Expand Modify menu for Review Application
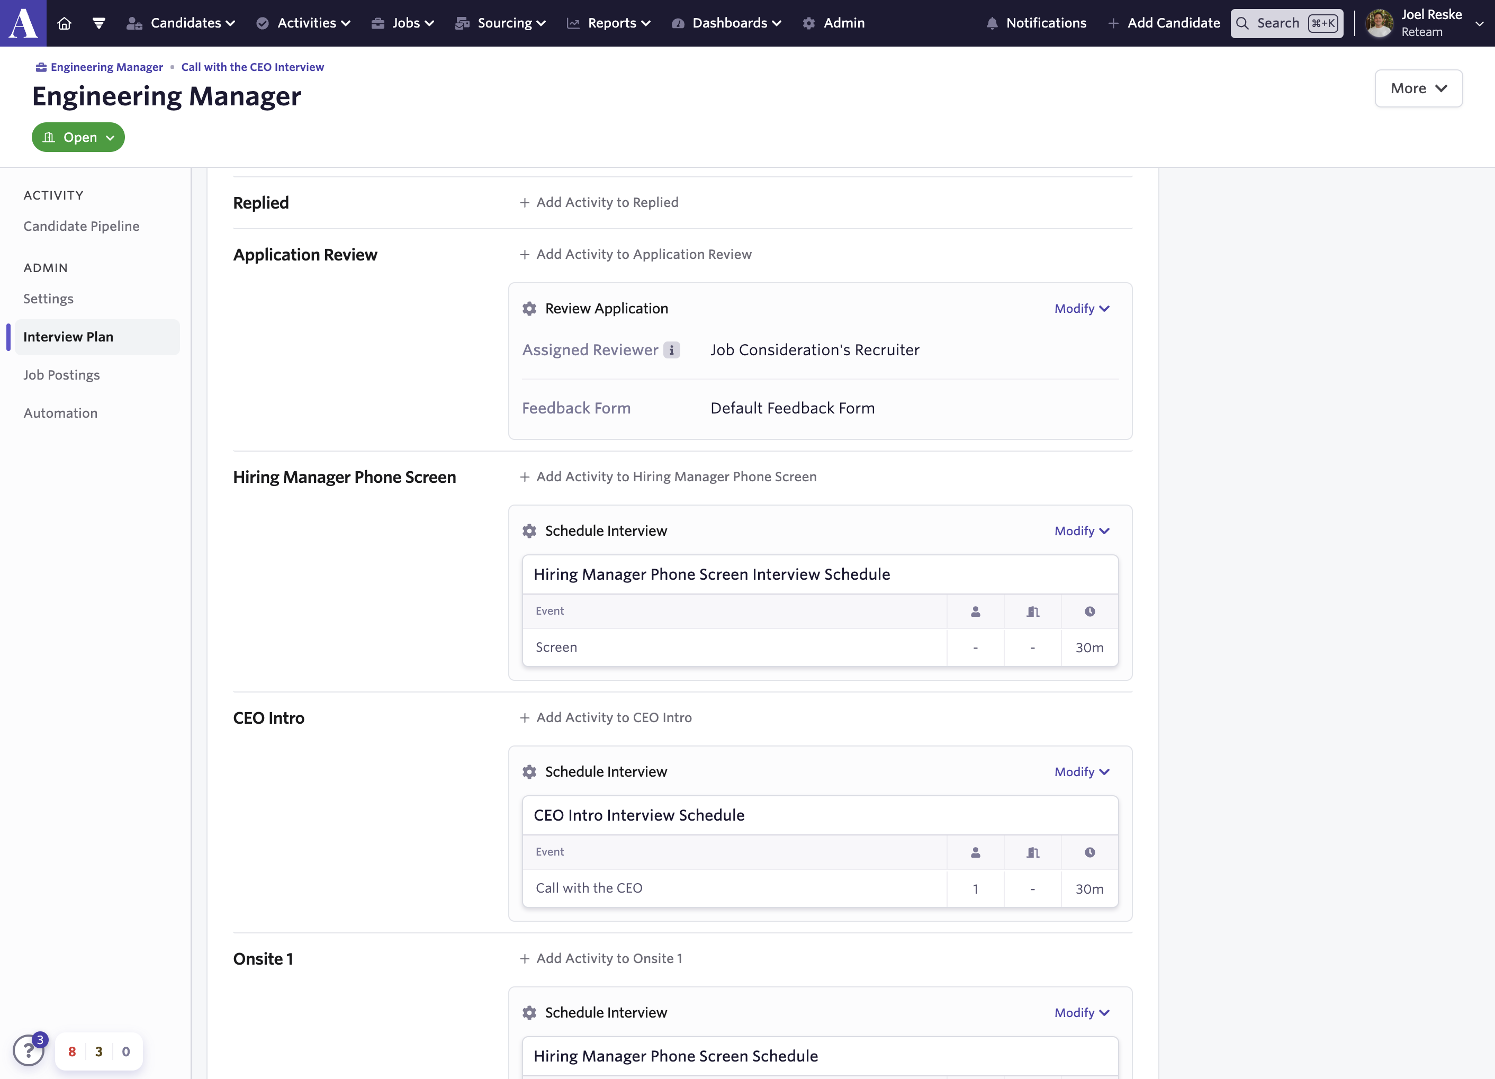This screenshot has width=1495, height=1079. tap(1082, 309)
